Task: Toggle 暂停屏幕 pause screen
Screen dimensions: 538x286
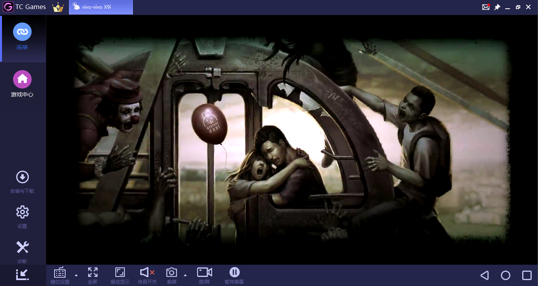Action: [x=234, y=275]
